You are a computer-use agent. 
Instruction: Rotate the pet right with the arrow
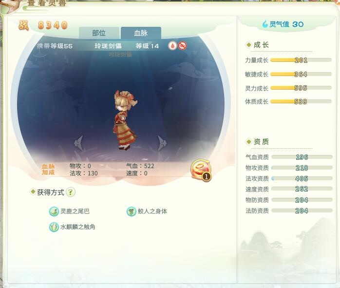pos(162,143)
